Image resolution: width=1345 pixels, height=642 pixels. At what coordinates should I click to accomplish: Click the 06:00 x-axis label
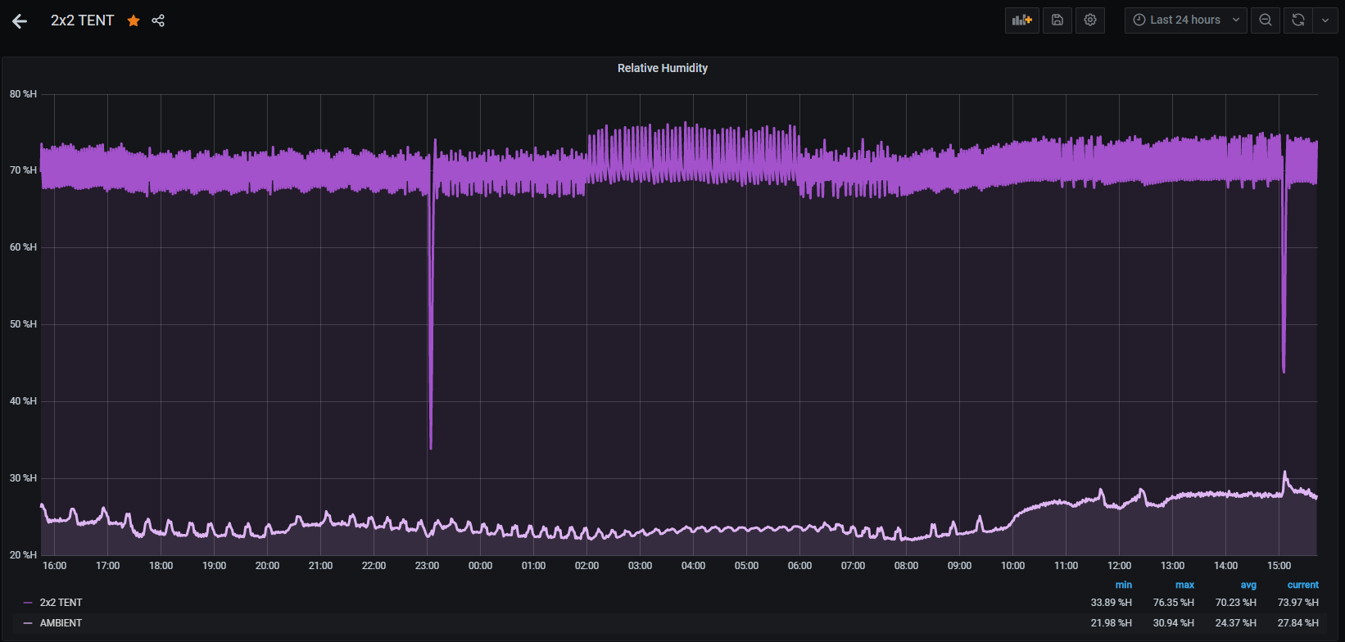click(799, 566)
